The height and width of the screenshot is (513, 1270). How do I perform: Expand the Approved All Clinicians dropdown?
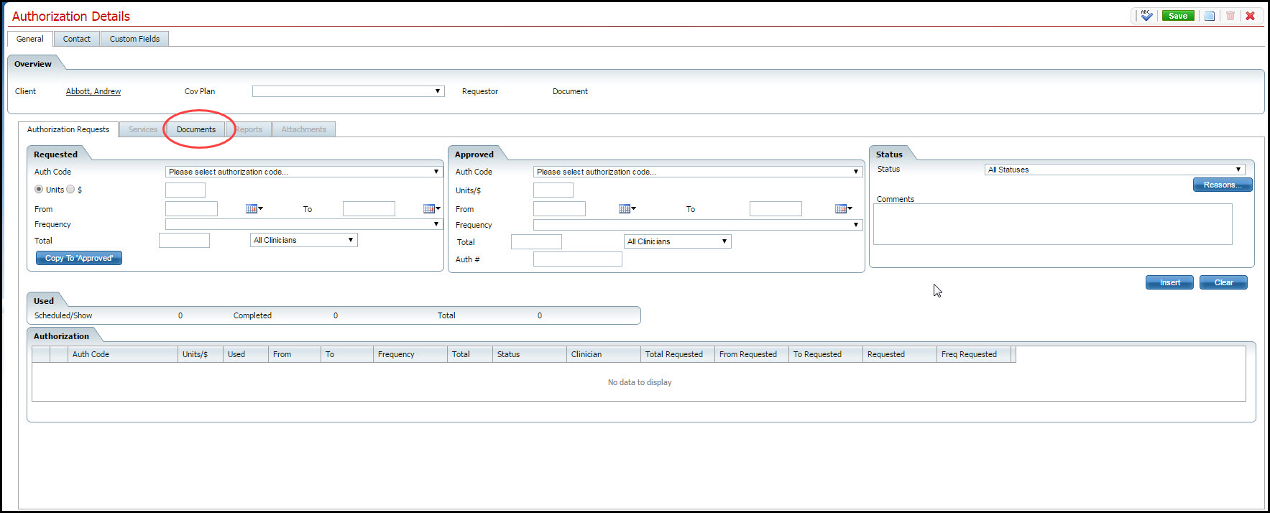pos(677,241)
